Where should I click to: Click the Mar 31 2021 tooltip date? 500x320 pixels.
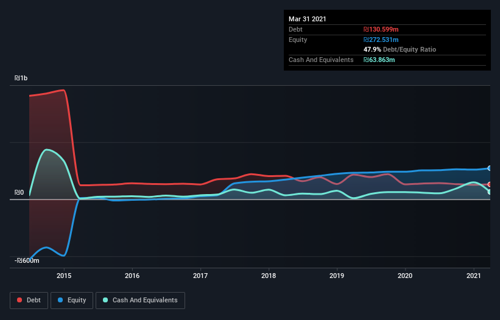[x=308, y=19]
